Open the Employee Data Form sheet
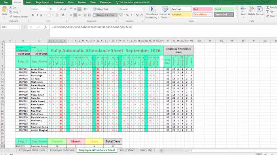This screenshot has height=155, width=277. coord(32,150)
